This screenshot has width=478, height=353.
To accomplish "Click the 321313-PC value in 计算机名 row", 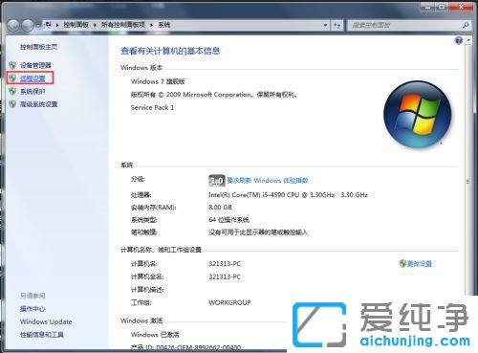I will coord(225,264).
